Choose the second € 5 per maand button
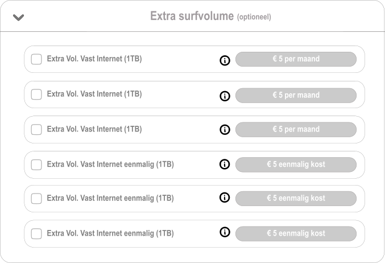The image size is (385, 263). [x=296, y=96]
